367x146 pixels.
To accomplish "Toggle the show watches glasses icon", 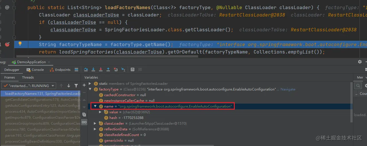I will (x=84, y=122).
